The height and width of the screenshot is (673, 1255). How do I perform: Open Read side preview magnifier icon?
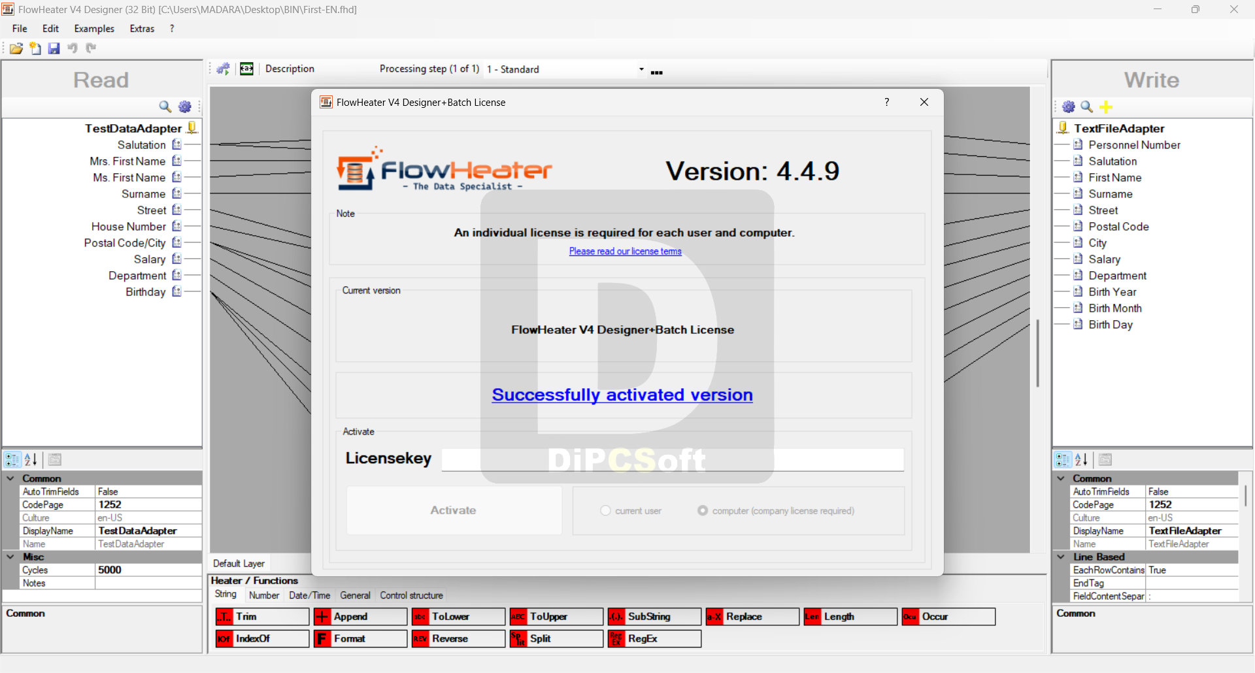pos(165,107)
